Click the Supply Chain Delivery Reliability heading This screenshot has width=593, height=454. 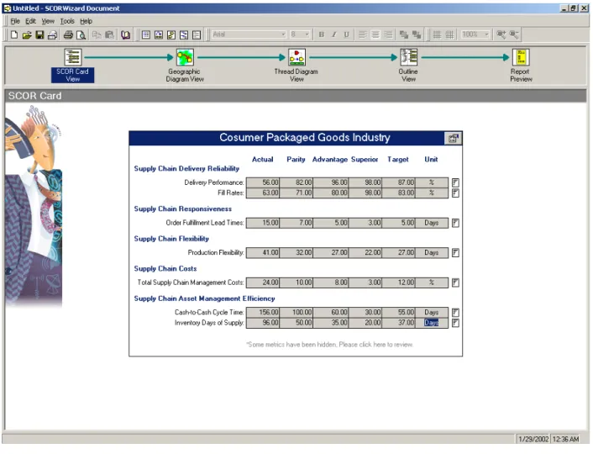(x=186, y=169)
